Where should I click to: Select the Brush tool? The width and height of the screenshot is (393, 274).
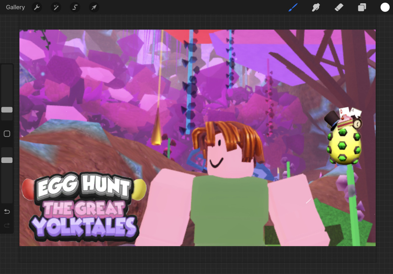(x=293, y=7)
